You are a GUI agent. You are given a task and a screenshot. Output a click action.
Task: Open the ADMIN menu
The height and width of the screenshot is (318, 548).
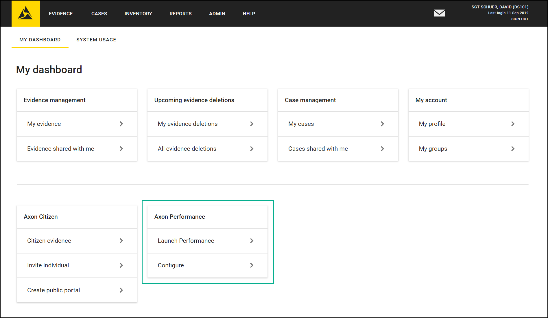(x=217, y=13)
